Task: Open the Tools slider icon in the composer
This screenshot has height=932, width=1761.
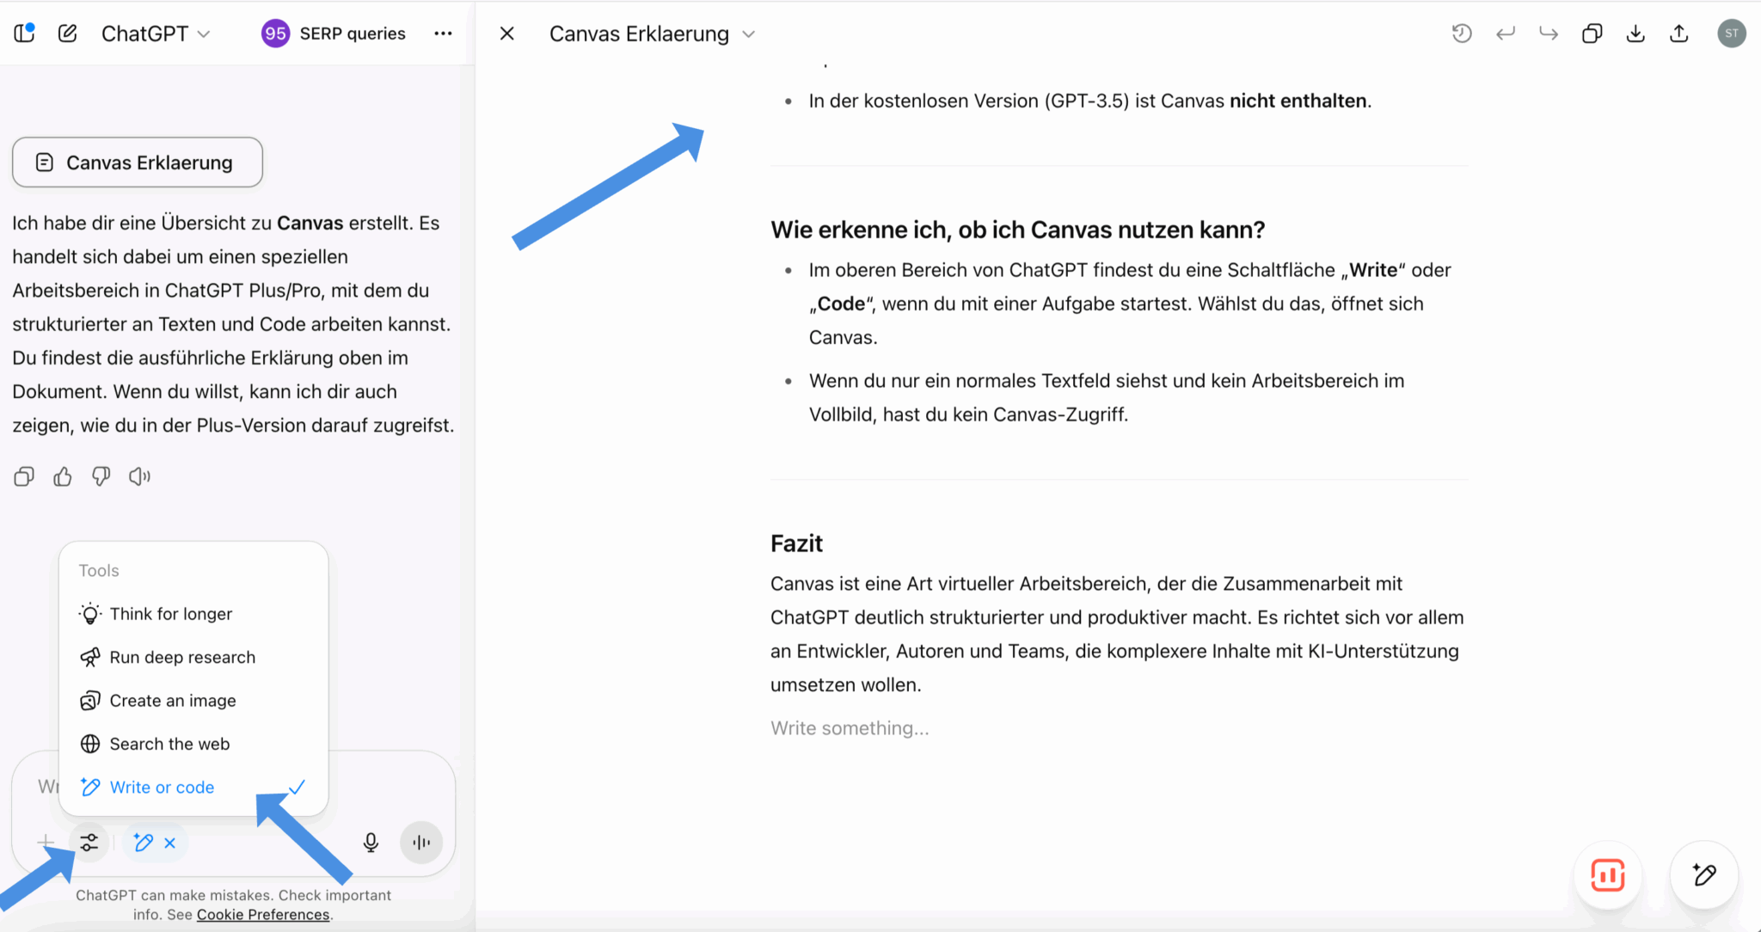Action: 89,843
